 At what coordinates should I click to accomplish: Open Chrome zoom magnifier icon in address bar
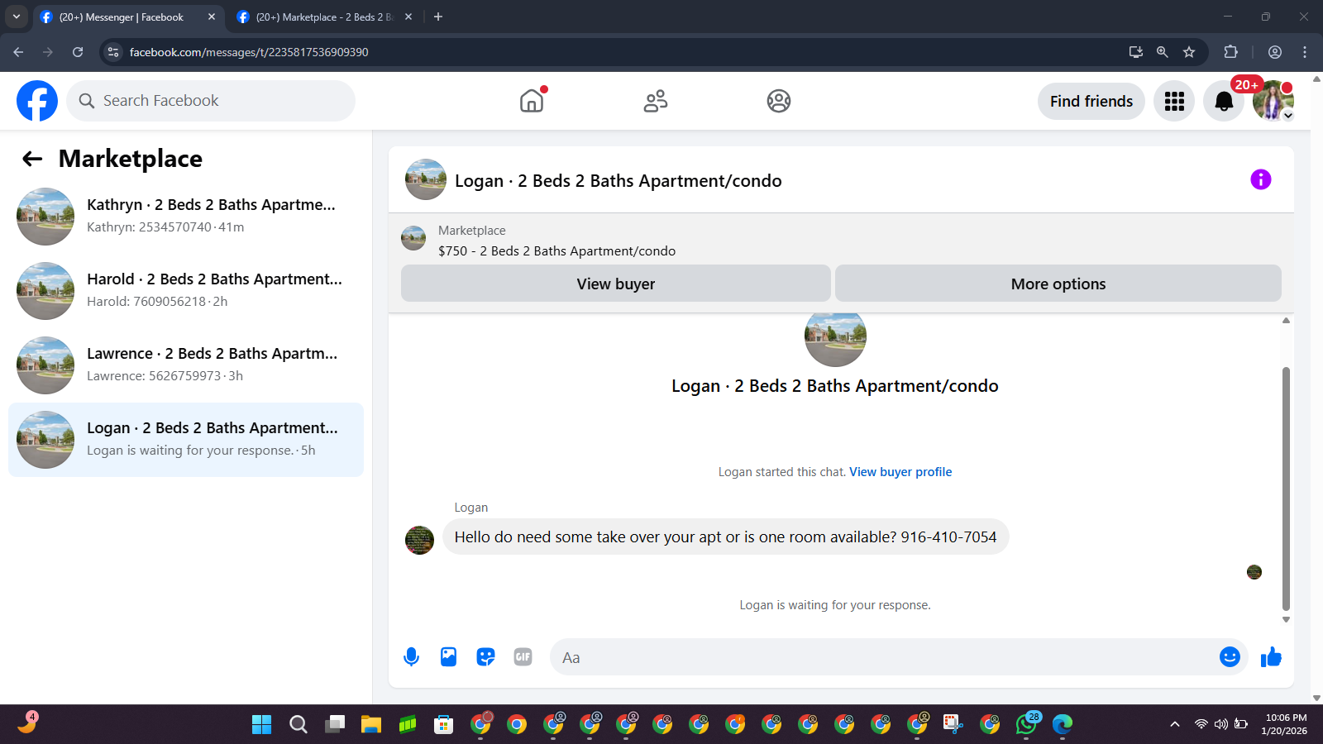1163,52
